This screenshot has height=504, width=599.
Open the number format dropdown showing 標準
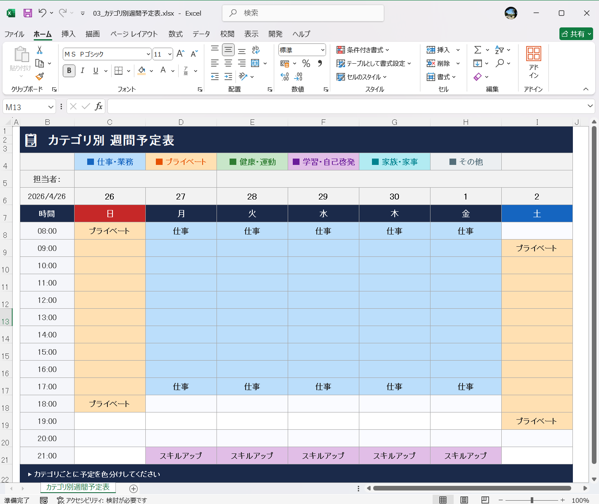point(323,50)
